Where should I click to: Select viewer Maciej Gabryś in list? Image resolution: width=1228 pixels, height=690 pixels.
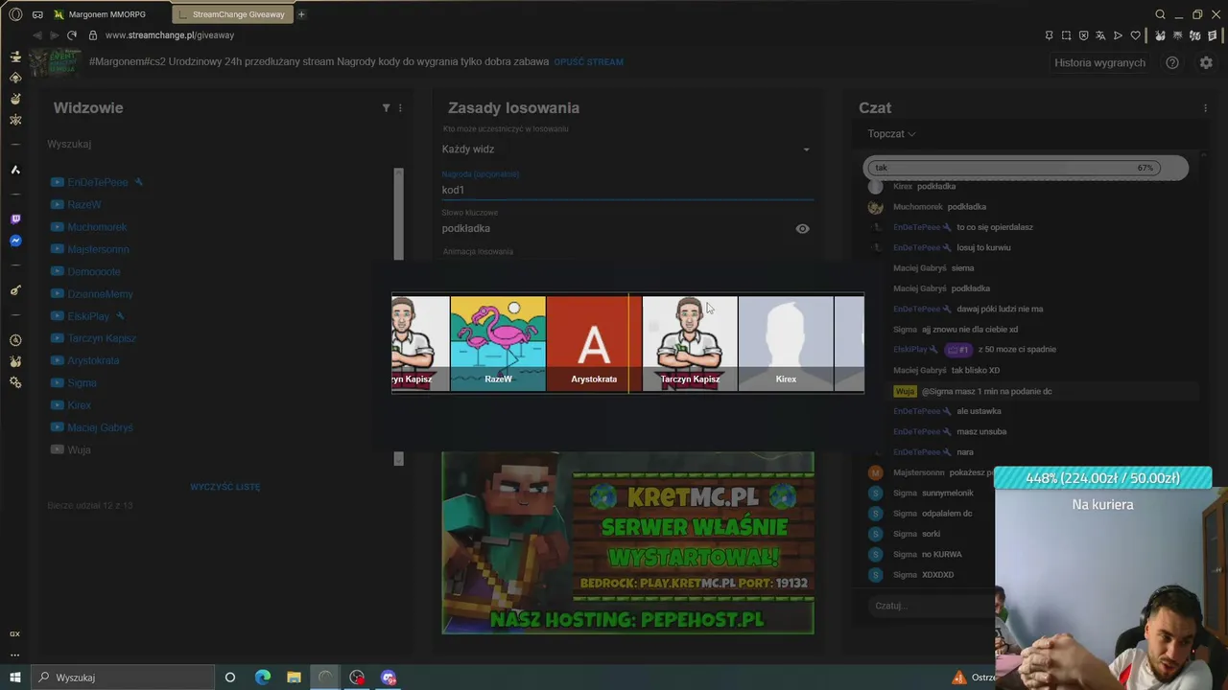100,427
